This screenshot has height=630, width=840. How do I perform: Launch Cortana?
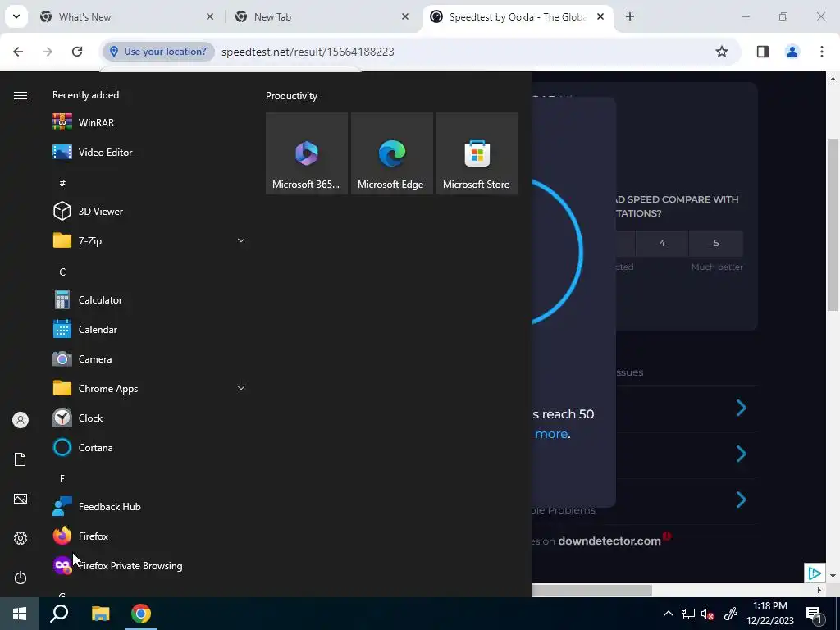point(148,447)
